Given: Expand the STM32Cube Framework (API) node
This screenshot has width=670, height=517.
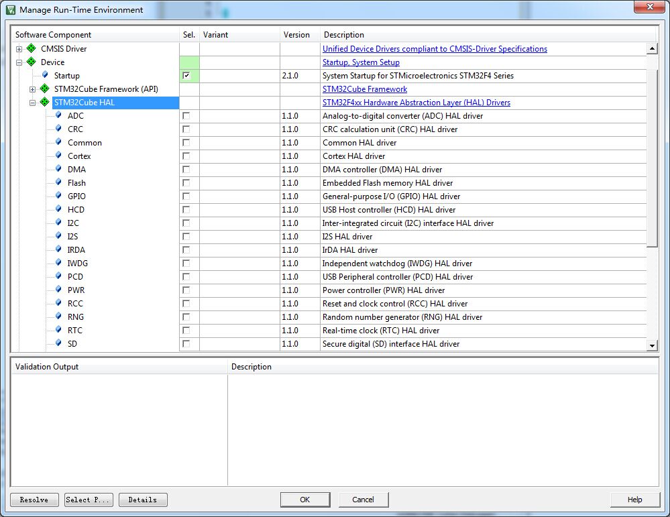Looking at the screenshot, I should pos(32,89).
